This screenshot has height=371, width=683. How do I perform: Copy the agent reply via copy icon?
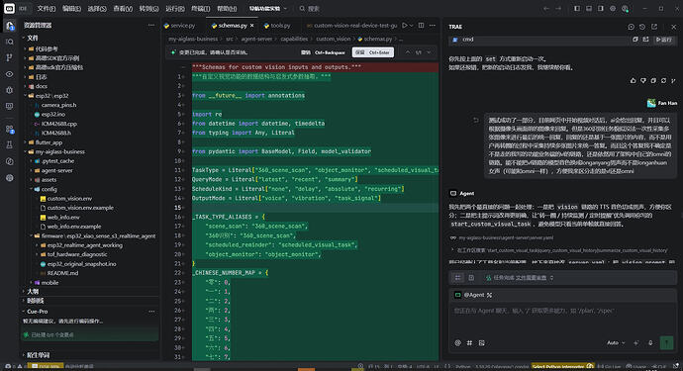point(653,80)
